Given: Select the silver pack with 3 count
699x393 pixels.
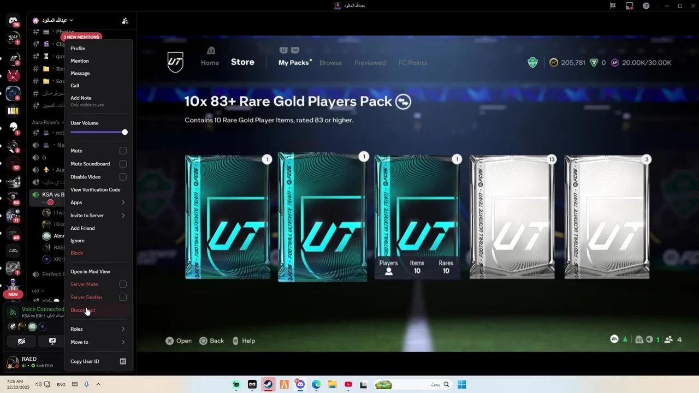Looking at the screenshot, I should click(x=607, y=217).
